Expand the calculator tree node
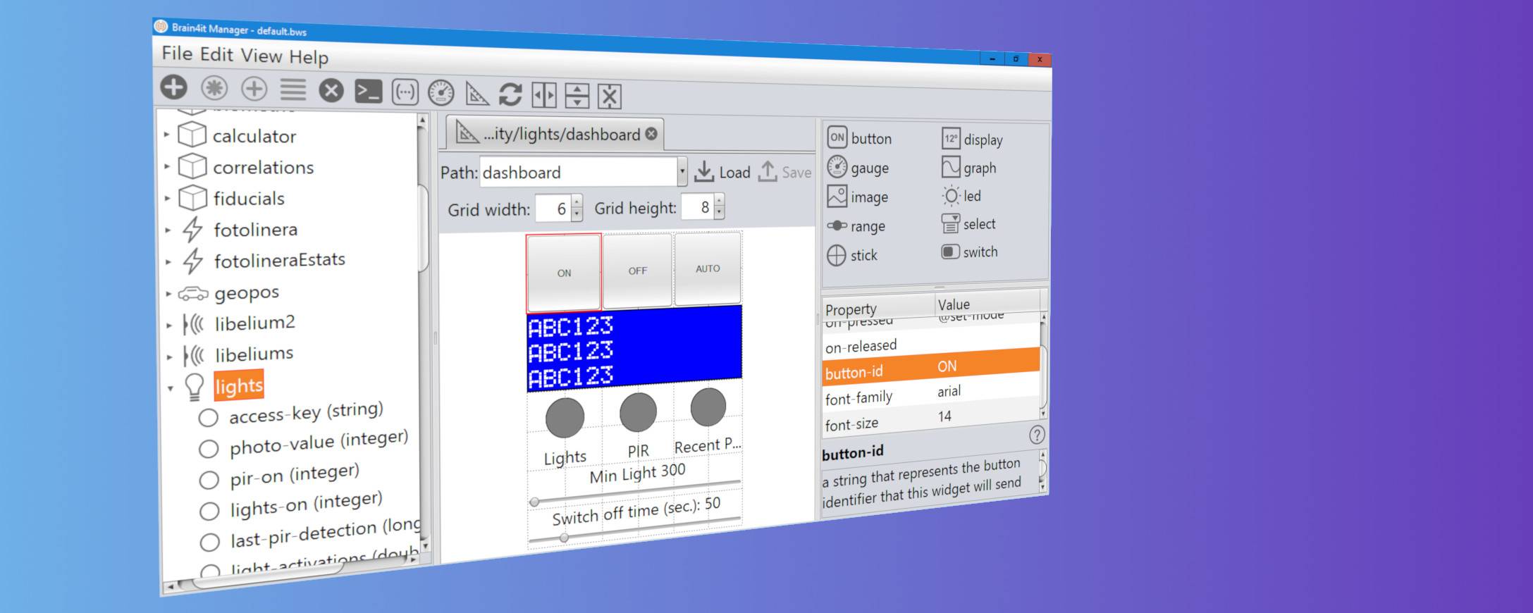This screenshot has height=613, width=1533. (167, 134)
